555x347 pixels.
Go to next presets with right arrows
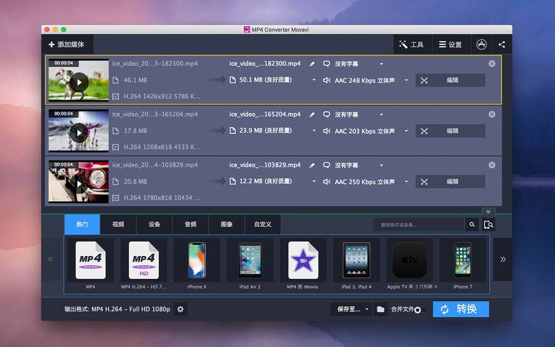[502, 260]
